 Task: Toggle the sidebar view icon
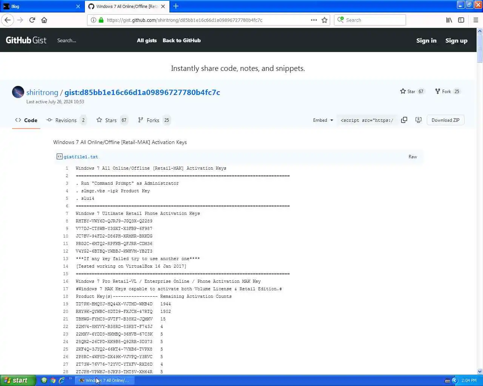(461, 20)
